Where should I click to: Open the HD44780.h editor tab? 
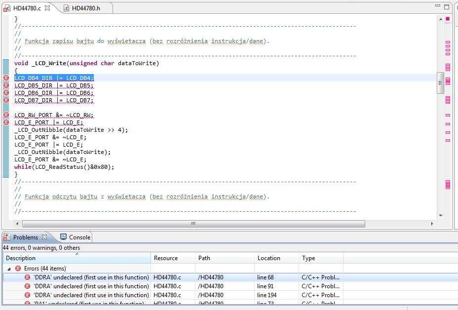(x=86, y=8)
